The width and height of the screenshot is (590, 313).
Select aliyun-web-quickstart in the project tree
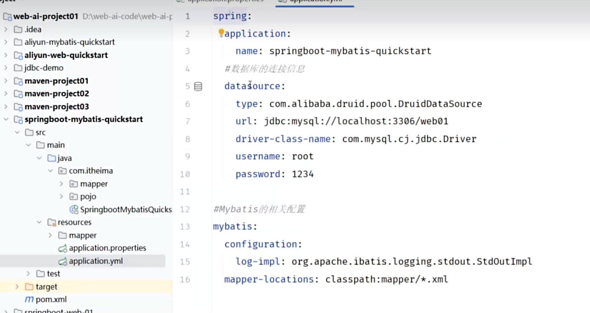point(66,55)
